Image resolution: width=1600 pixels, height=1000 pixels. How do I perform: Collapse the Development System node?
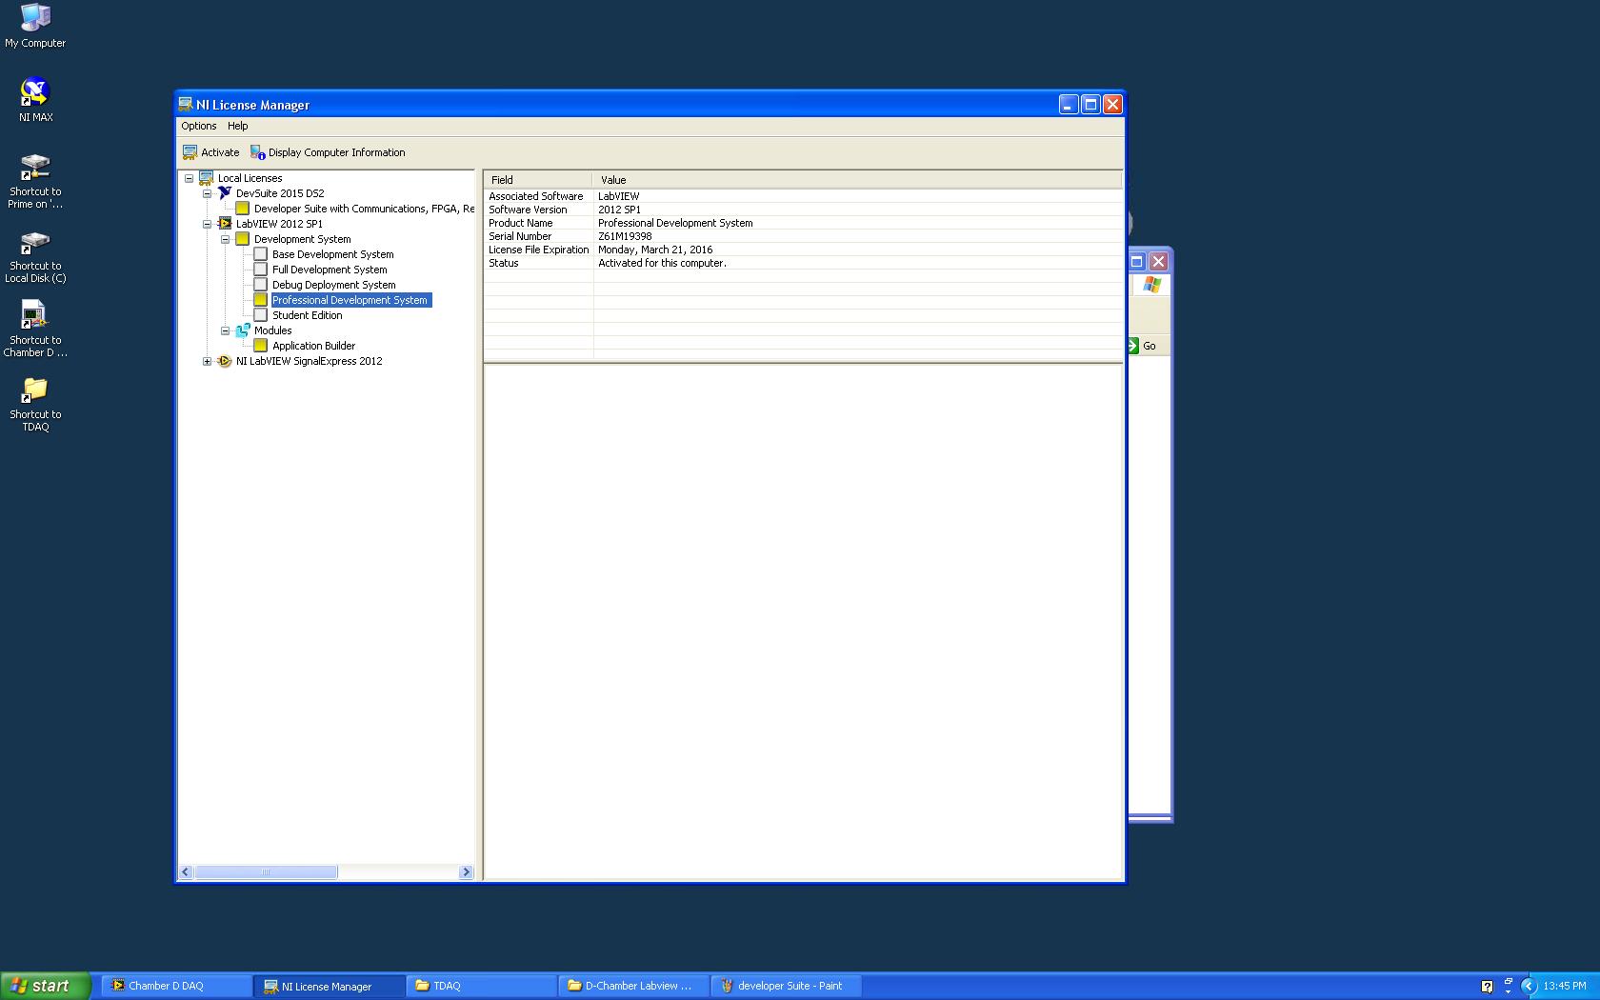pos(225,239)
